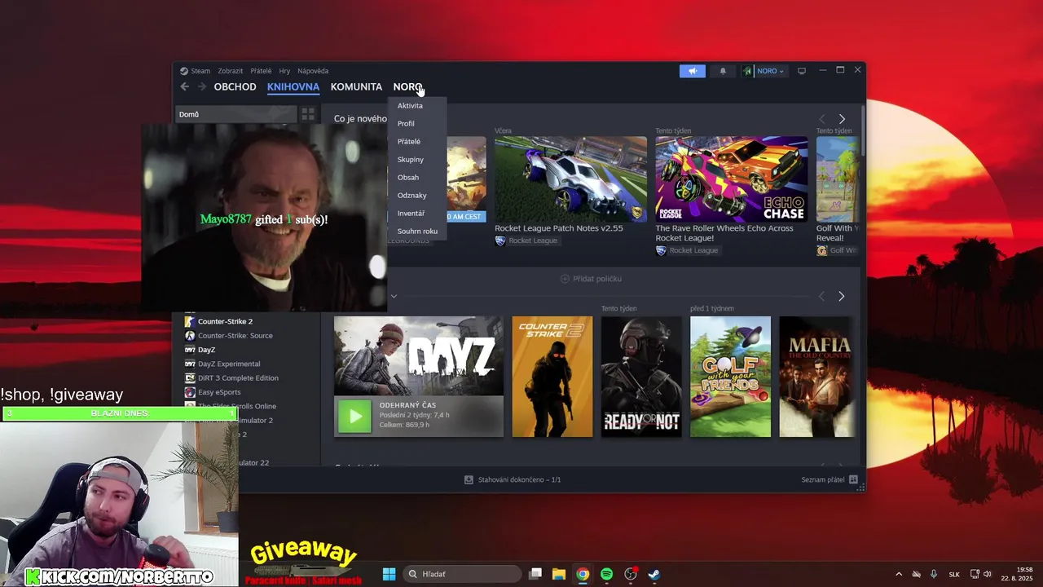1043x587 pixels.
Task: Open the Zobrazit menu
Action: click(231, 71)
